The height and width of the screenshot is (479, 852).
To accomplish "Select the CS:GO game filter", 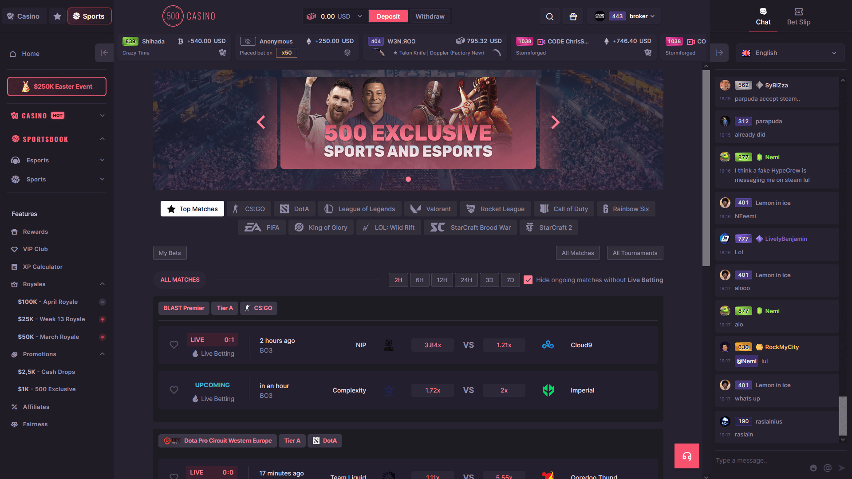I will (249, 209).
